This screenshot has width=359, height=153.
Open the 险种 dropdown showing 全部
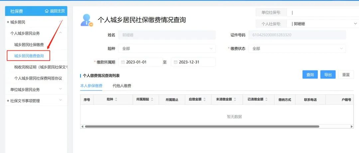point(166,49)
